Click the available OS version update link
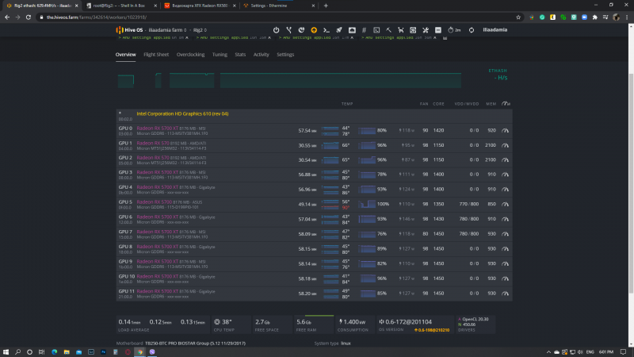 [x=432, y=329]
